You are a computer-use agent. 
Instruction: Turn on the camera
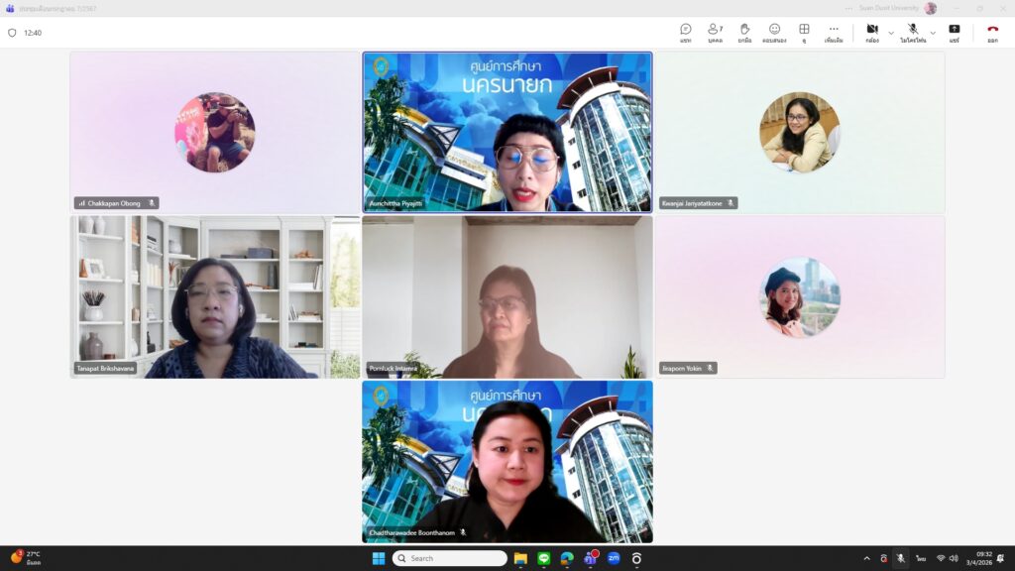(871, 32)
